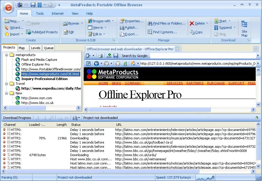Click the URL column header
Viewport: 262px width, 181px height.
119,125
